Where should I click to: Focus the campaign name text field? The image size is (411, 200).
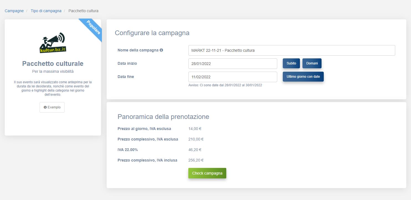click(291, 50)
